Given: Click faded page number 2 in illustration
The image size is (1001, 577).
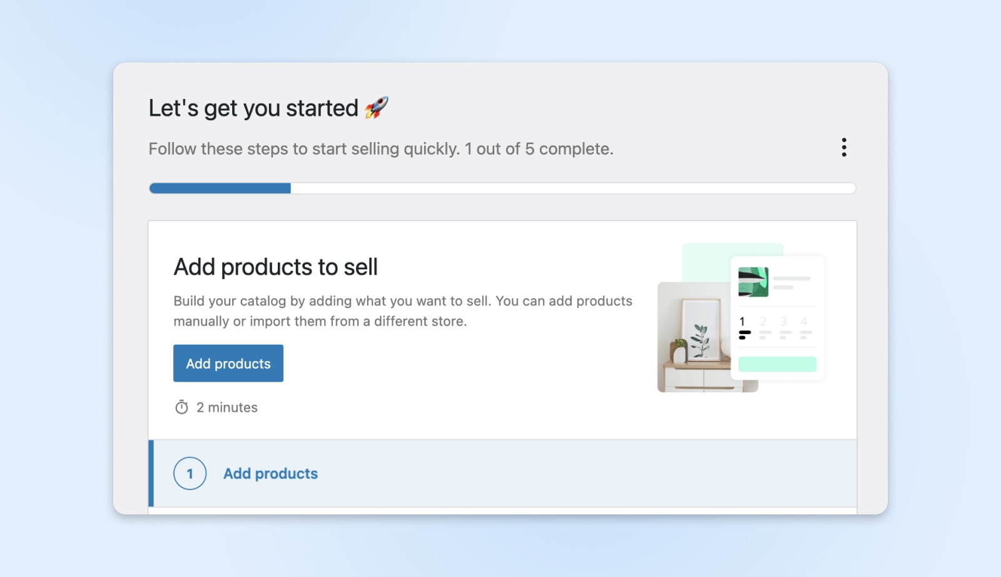Looking at the screenshot, I should 763,322.
